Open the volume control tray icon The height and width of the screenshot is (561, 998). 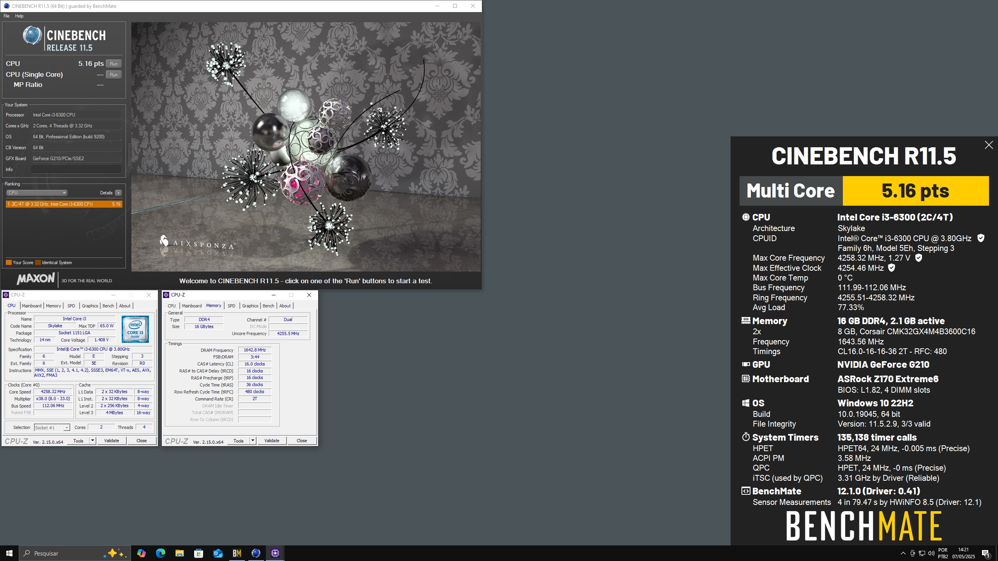[x=931, y=553]
